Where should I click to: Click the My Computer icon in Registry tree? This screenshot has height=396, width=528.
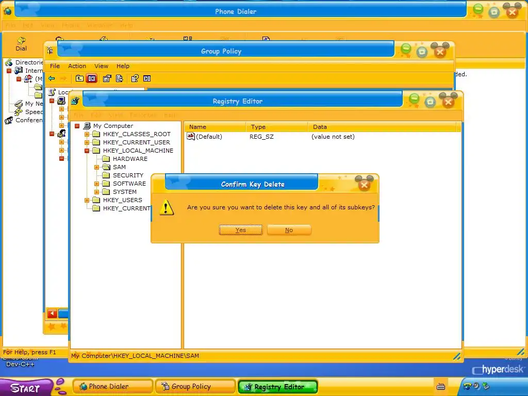pyautogui.click(x=87, y=126)
